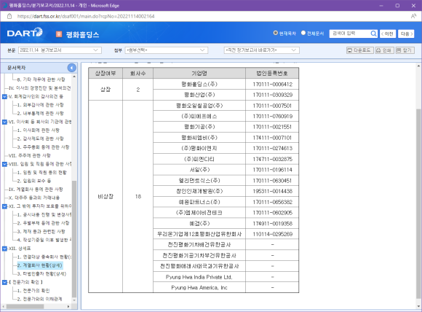Open IV. 이사의 경영진단 및 분석의견
This screenshot has width=422, height=312.
point(39,88)
